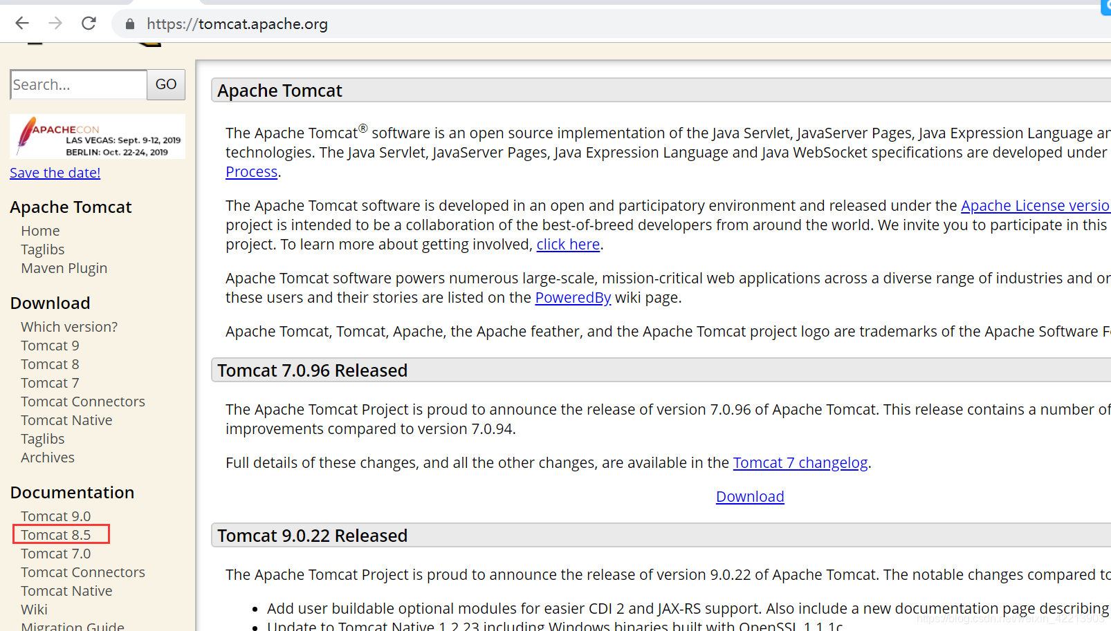The height and width of the screenshot is (631, 1111).
Task: Open Tomcat 7 download page
Action: click(50, 383)
